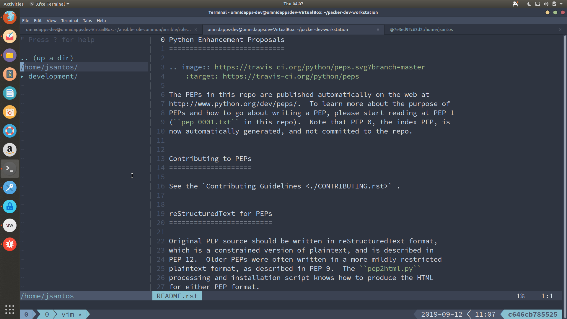Click the Activities button
This screenshot has width=567, height=319.
(14, 4)
